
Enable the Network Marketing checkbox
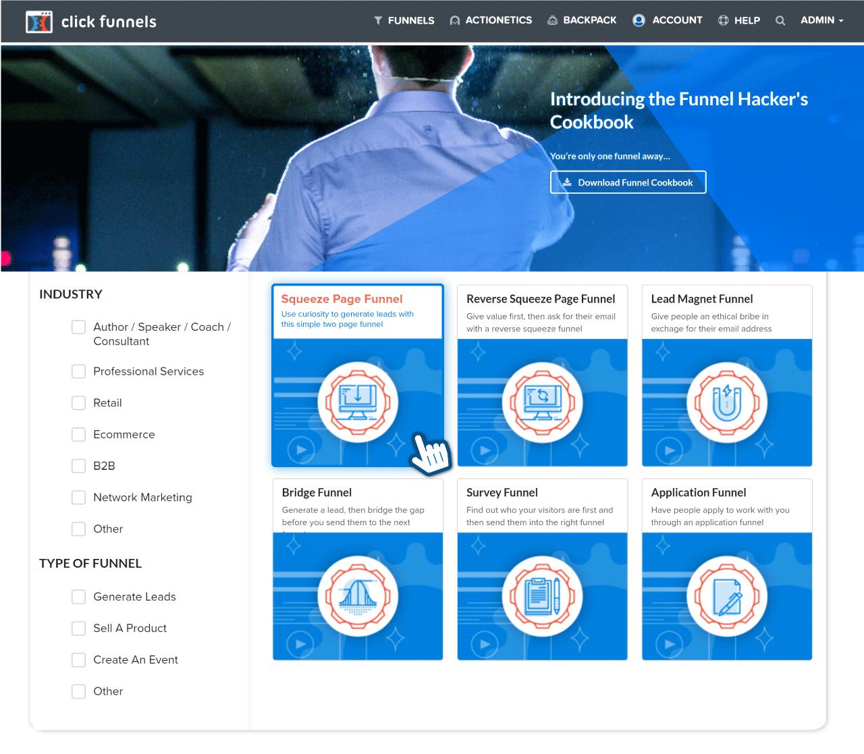click(79, 497)
